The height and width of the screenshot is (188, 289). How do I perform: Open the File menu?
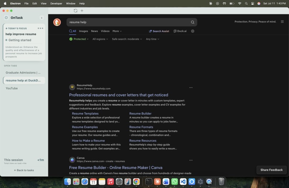[27, 4]
